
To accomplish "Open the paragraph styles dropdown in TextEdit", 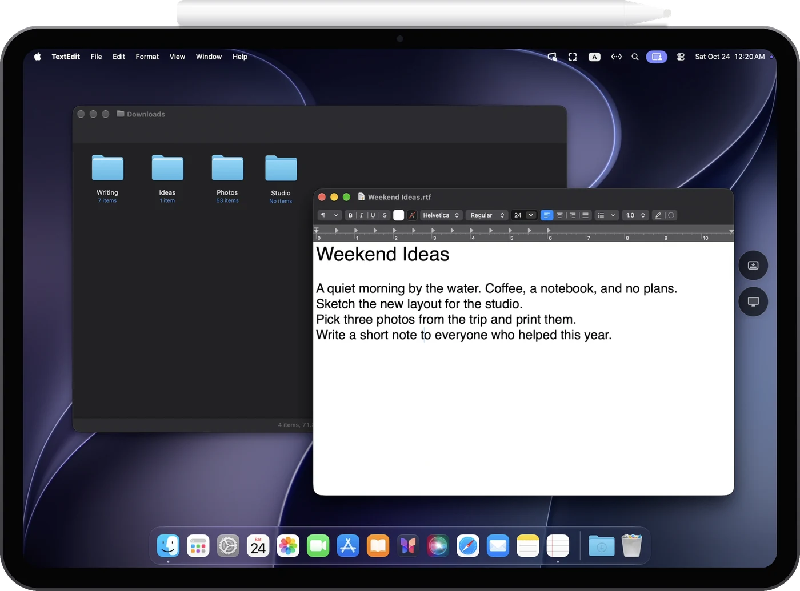I will 329,215.
